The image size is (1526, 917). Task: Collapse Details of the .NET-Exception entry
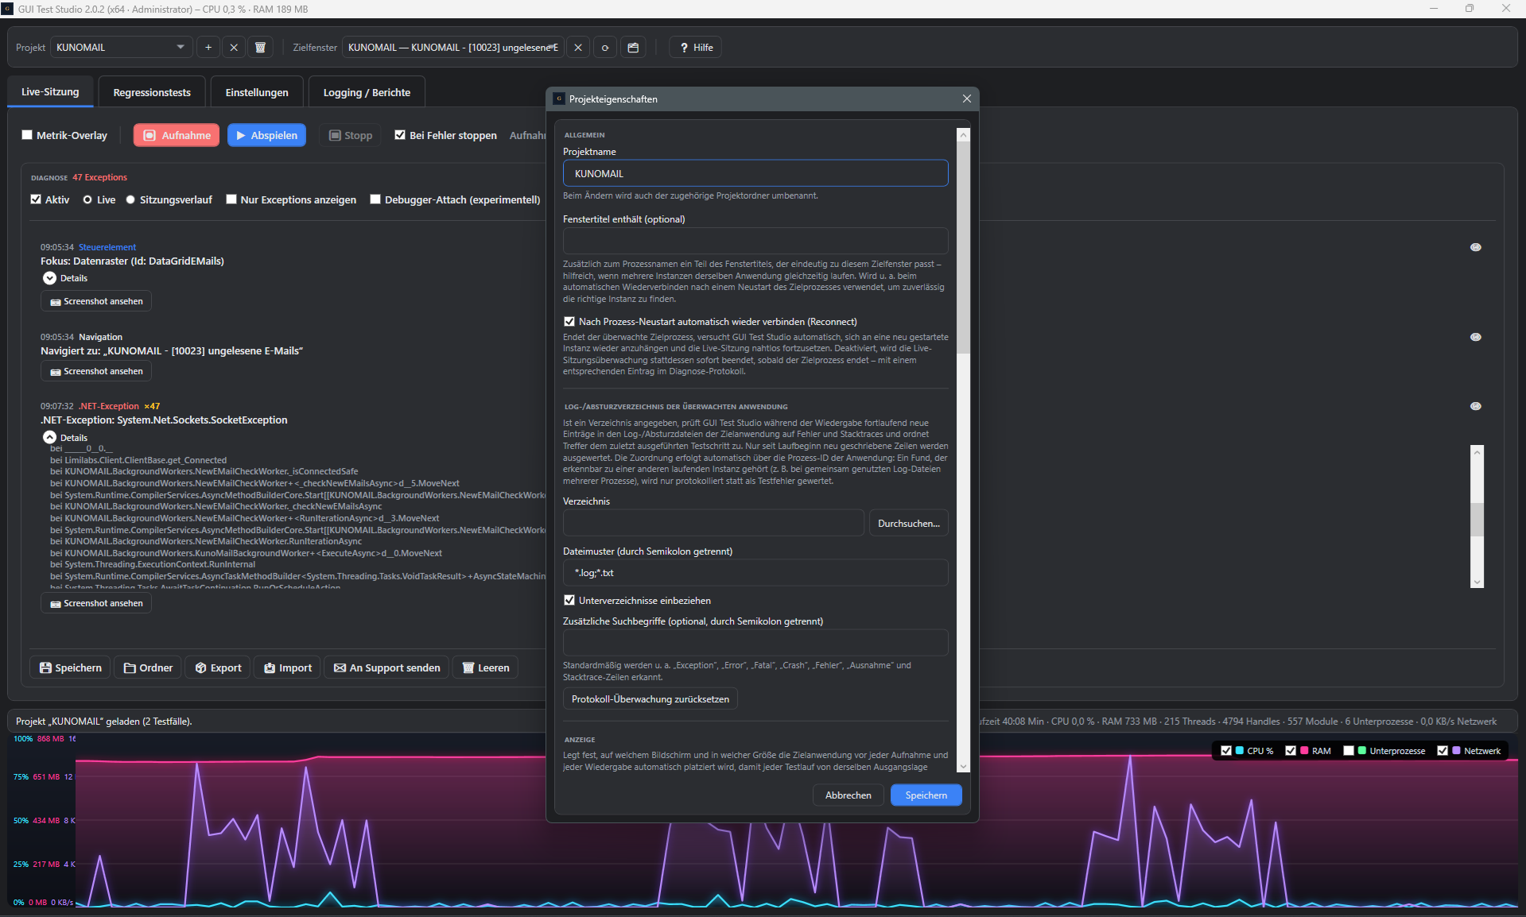tap(49, 438)
